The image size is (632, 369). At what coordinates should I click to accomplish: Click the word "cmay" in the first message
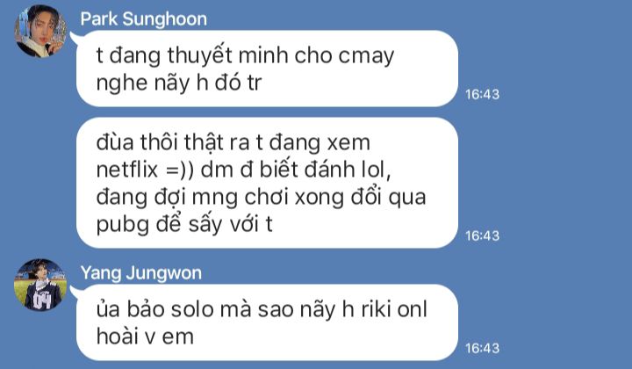pyautogui.click(x=366, y=57)
